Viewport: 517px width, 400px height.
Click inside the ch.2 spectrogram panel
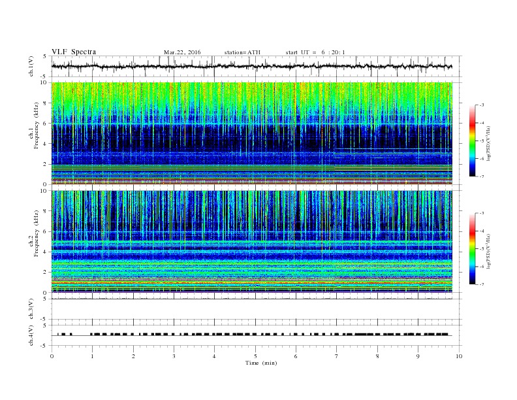point(252,242)
